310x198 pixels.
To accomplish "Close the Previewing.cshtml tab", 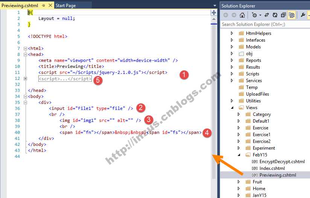I will (x=50, y=5).
